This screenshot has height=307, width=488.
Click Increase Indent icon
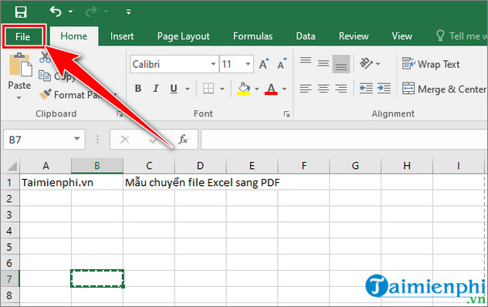point(384,89)
